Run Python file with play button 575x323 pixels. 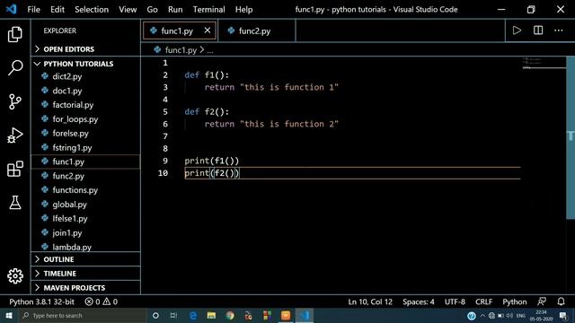coord(517,31)
